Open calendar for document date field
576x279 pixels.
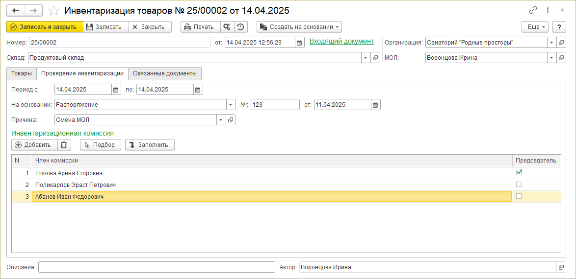(299, 43)
